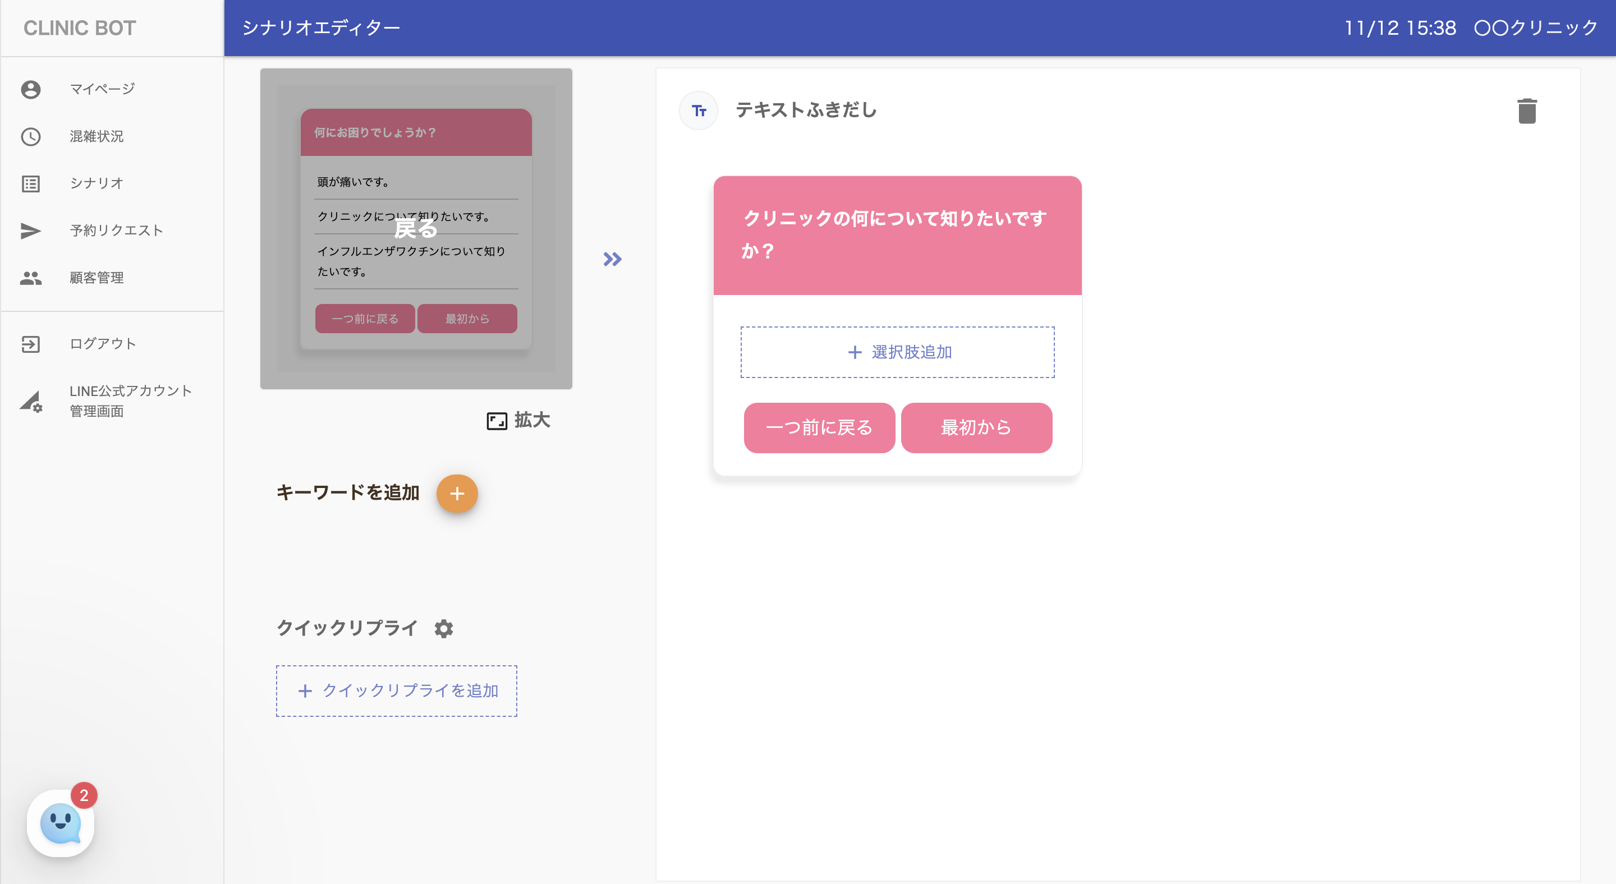Click the scenario preview thumbnail to go back
The image size is (1616, 884).
pos(416,229)
